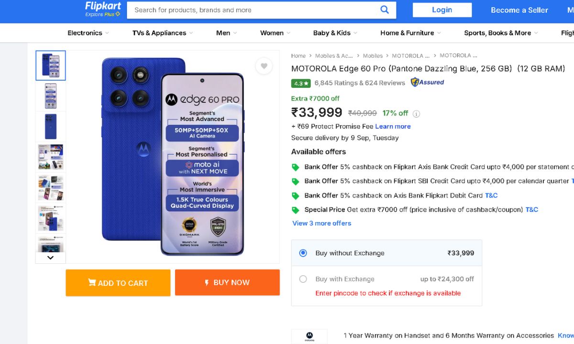
Task: Click View 3 more offers link
Action: 322,223
